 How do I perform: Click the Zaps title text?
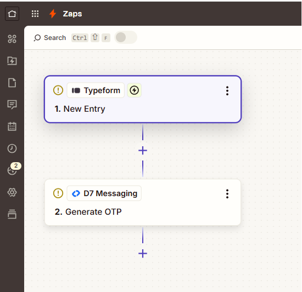click(72, 14)
